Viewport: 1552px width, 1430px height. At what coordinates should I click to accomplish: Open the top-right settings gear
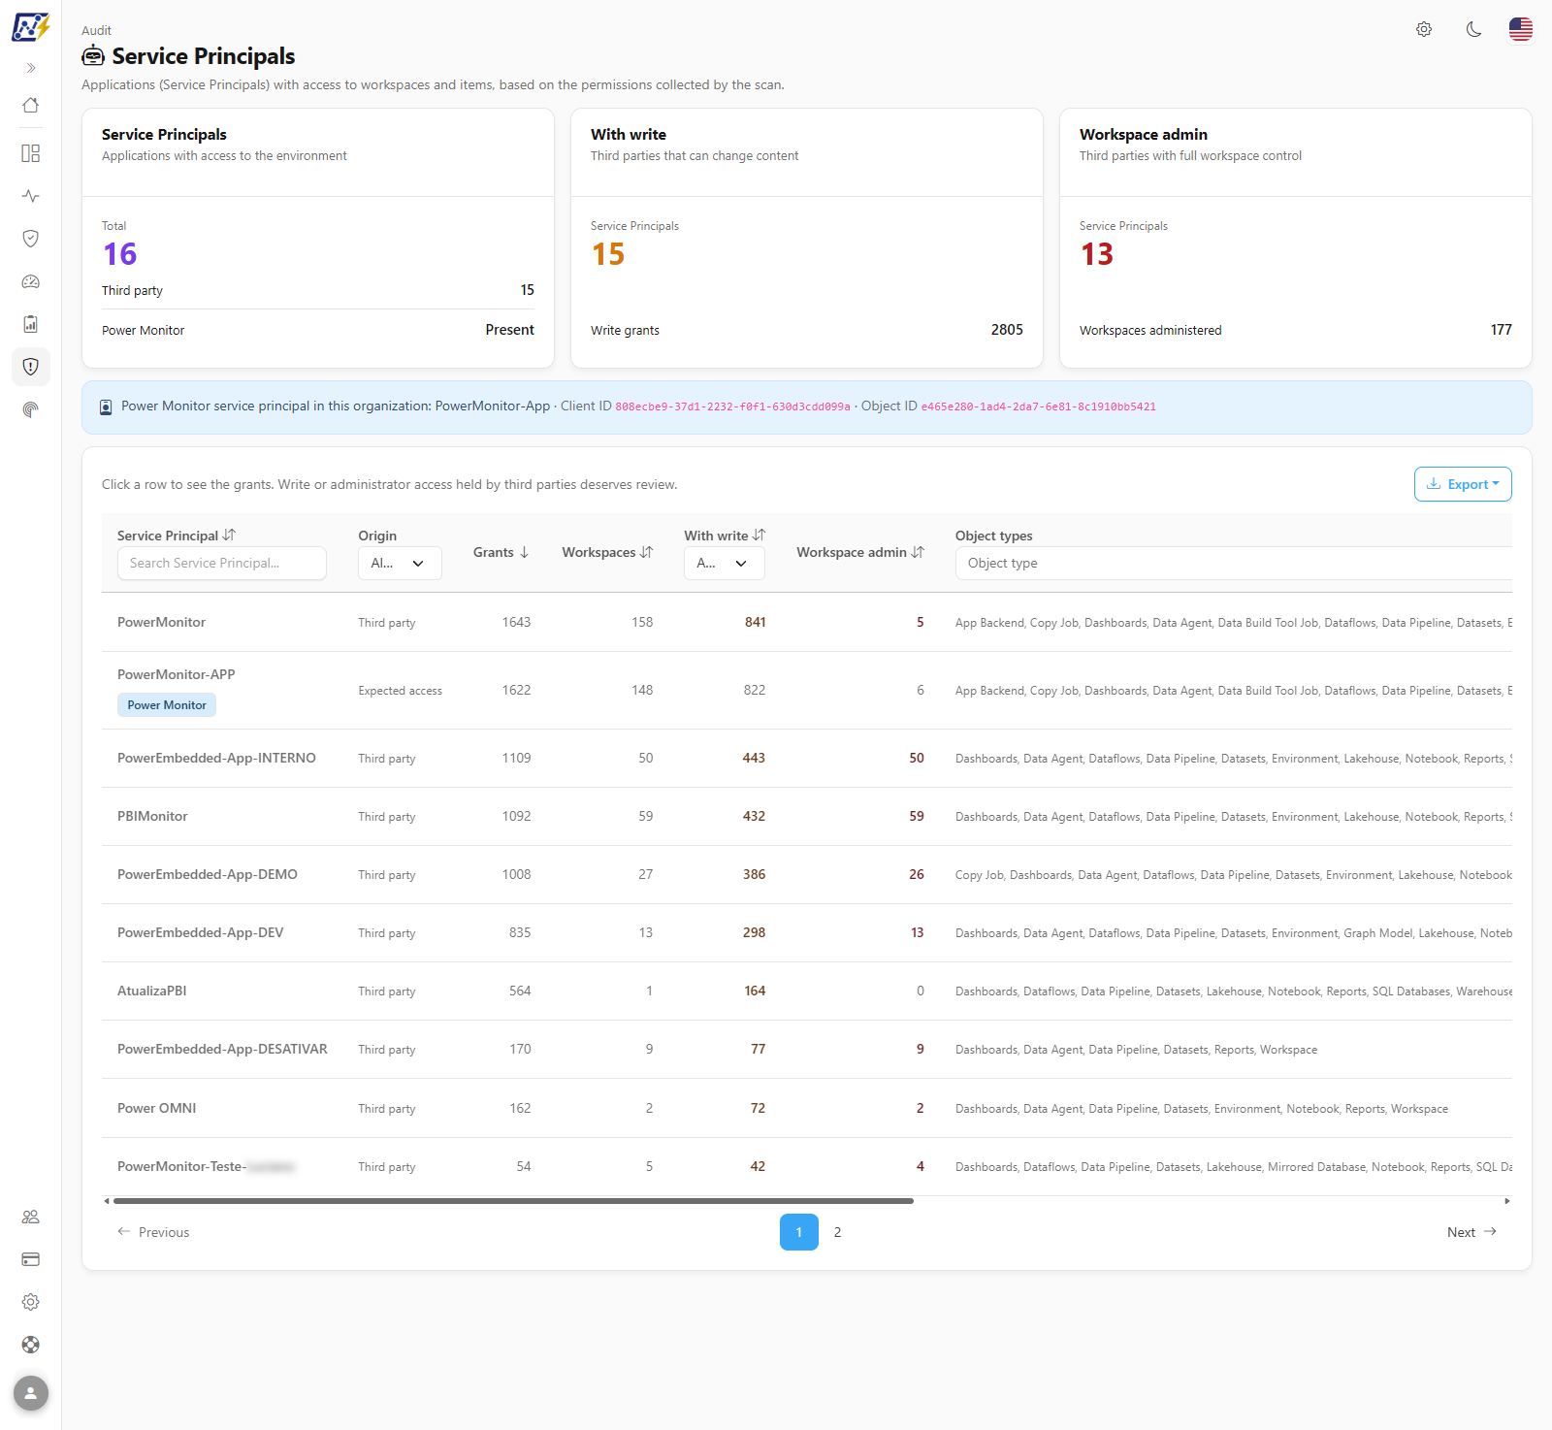coord(1424,29)
